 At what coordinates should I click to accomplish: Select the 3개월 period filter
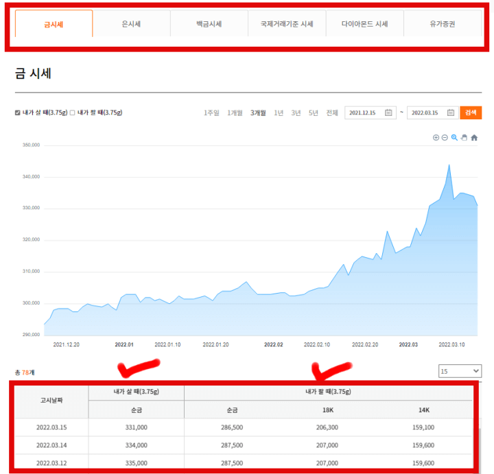tap(258, 112)
